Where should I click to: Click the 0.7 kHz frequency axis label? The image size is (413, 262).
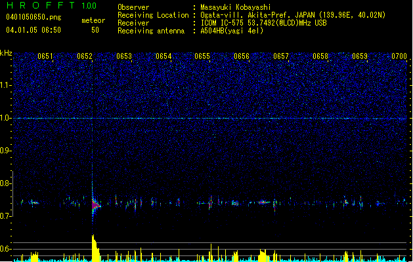(x=5, y=216)
